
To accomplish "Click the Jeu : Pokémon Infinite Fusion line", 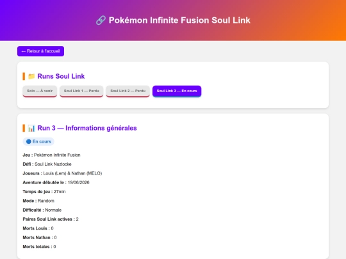I will (x=51, y=155).
